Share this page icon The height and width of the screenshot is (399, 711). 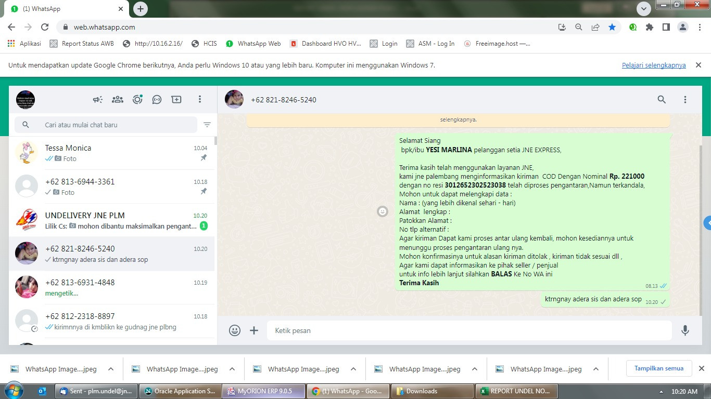pyautogui.click(x=595, y=27)
